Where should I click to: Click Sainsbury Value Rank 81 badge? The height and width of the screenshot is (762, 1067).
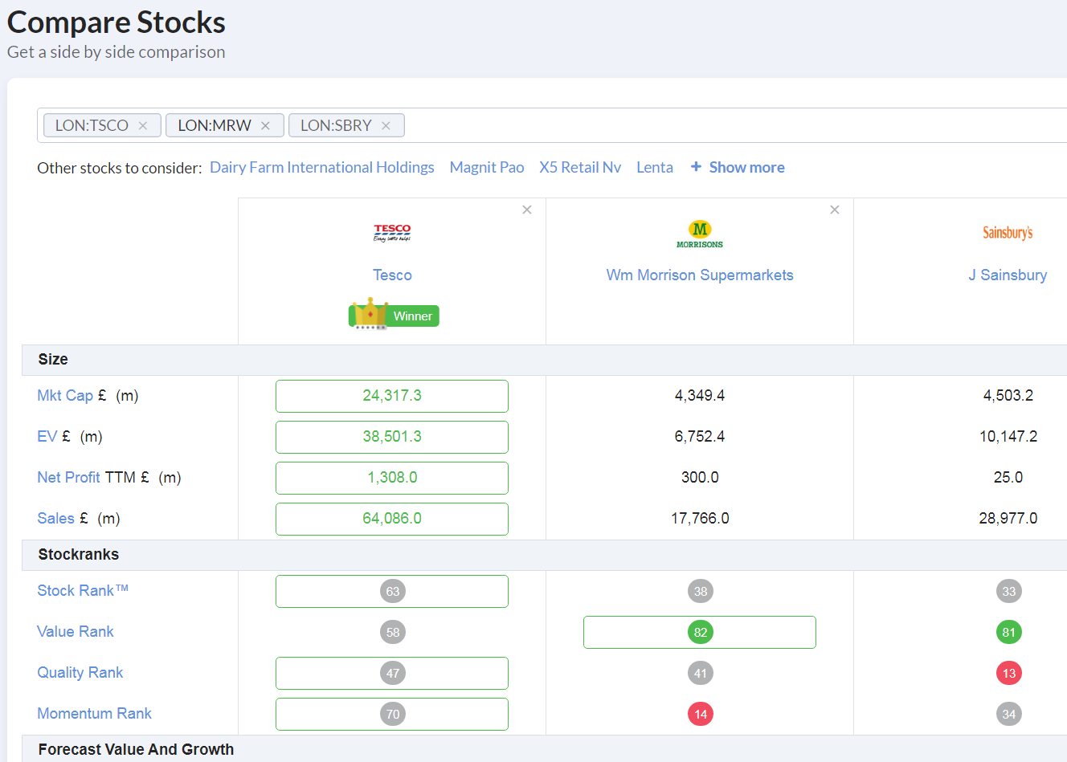[x=1009, y=633]
